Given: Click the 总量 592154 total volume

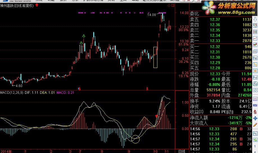Looking at the screenshot, I should pyautogui.click(x=213, y=90).
